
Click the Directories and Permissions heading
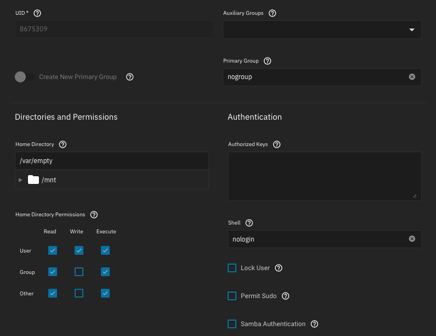(66, 117)
